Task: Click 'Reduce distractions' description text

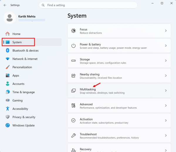Action: [91, 33]
